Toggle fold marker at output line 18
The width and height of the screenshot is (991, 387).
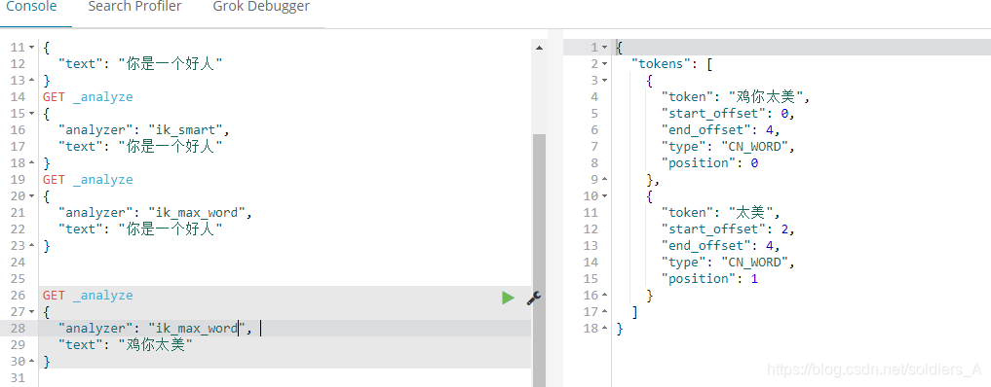click(605, 329)
